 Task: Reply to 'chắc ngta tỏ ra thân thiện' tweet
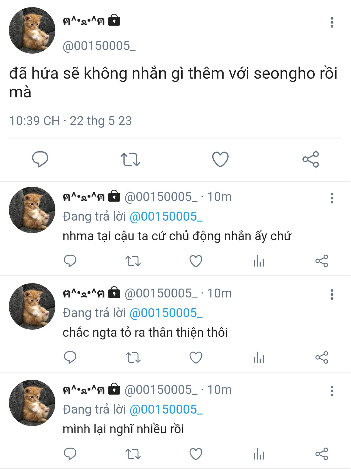click(x=70, y=357)
